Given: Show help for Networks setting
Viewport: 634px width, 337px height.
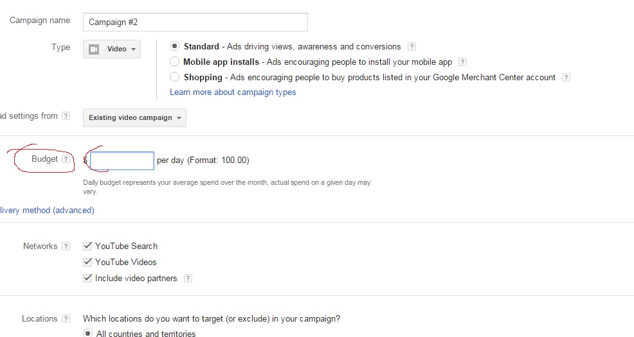Looking at the screenshot, I should (x=66, y=246).
